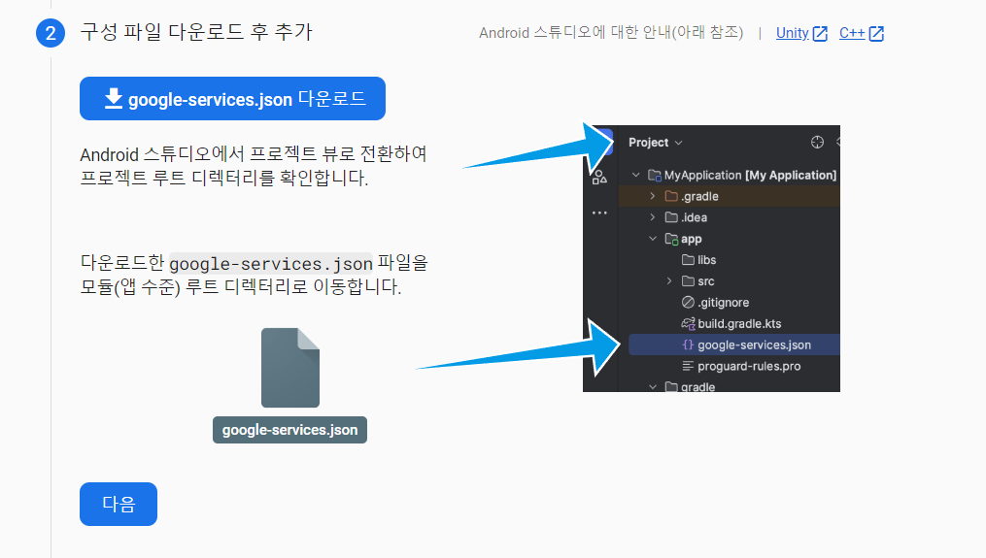Click the build.gradle.kts elephant icon
986x558 pixels.
[688, 323]
